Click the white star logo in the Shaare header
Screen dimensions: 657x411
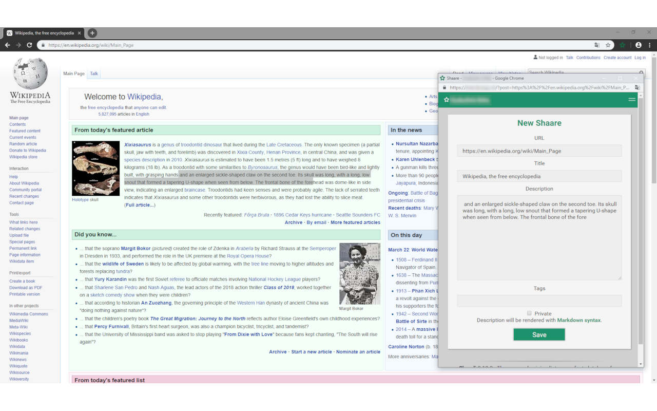tap(447, 100)
